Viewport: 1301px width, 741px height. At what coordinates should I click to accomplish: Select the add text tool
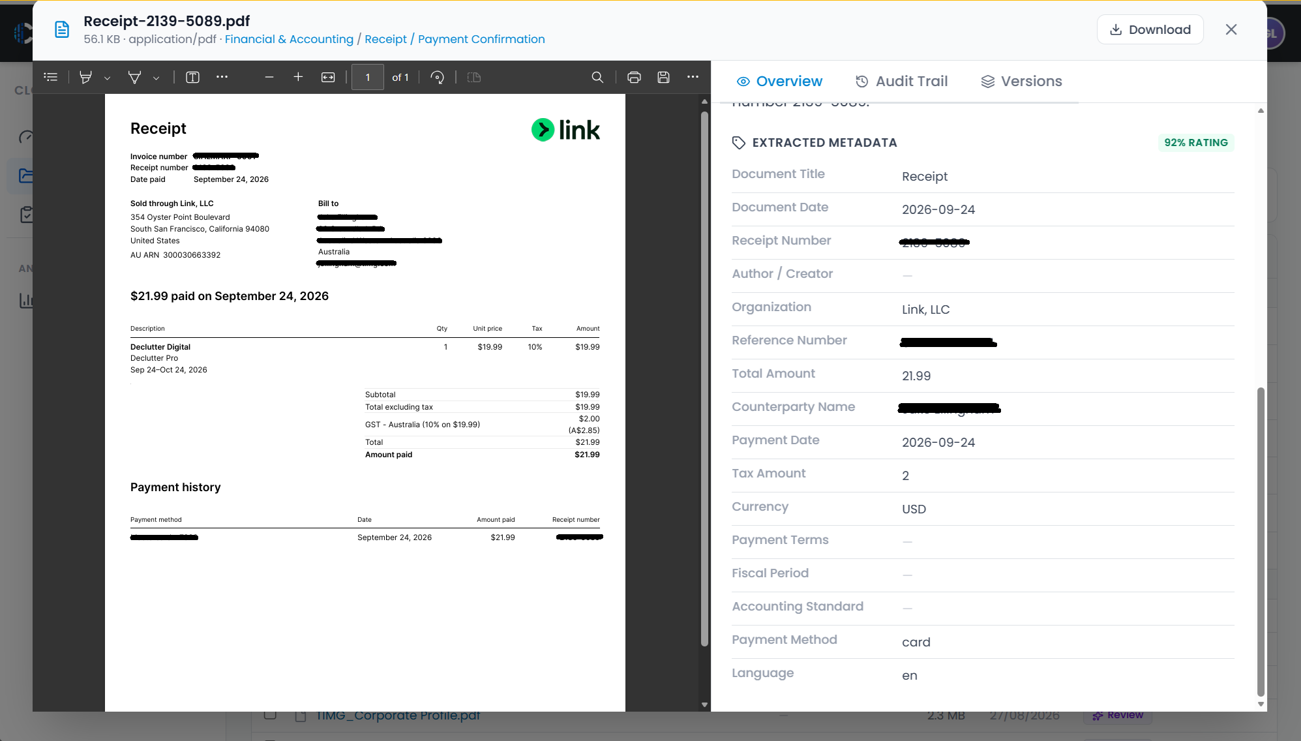point(192,77)
